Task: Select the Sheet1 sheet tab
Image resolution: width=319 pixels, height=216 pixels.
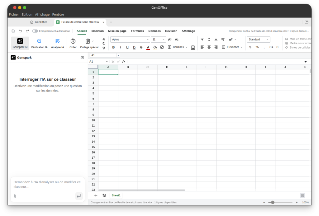Action: click(116, 195)
